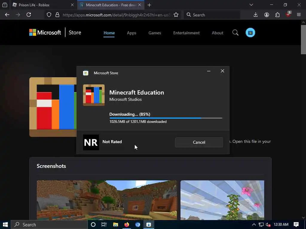306x229 pixels.
Task: Close the Prison Life - Roblox tab
Action: [x=72, y=5]
